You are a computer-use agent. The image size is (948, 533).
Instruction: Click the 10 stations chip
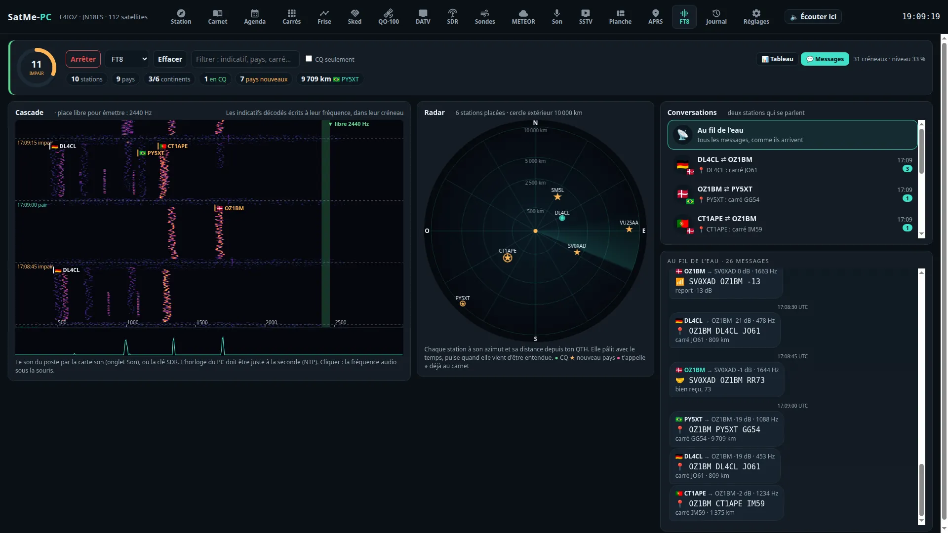pyautogui.click(x=87, y=79)
